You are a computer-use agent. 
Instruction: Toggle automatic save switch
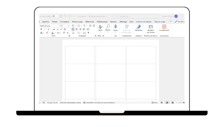[x=55, y=16]
